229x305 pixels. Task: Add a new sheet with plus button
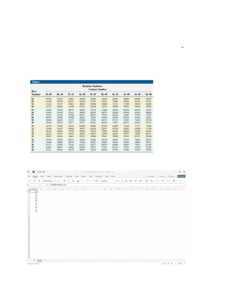45,260
